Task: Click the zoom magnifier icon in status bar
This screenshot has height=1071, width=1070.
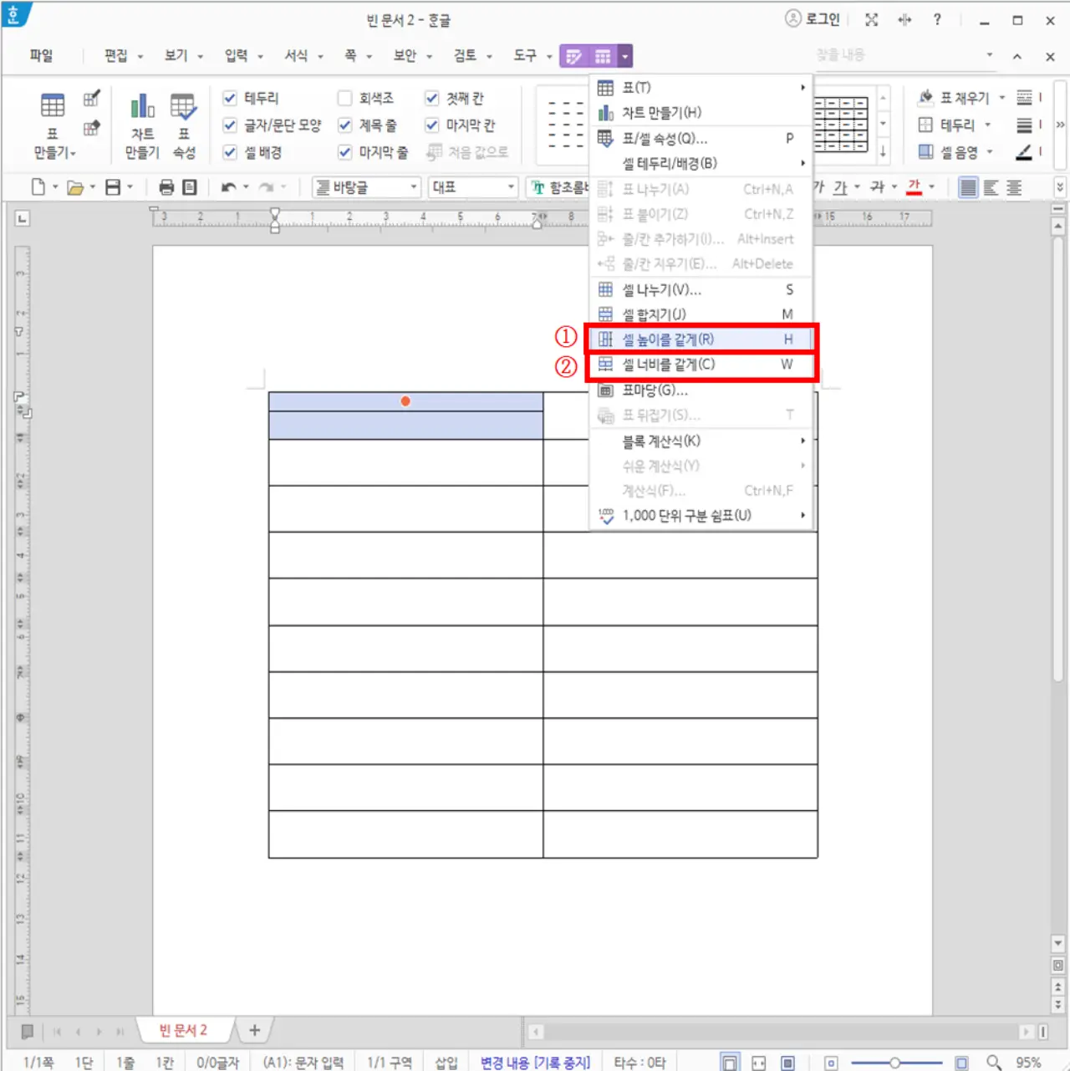Action: (993, 1063)
